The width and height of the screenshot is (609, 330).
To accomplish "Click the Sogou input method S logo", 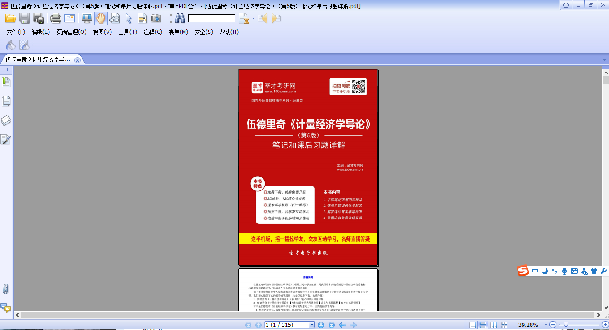I will 523,271.
